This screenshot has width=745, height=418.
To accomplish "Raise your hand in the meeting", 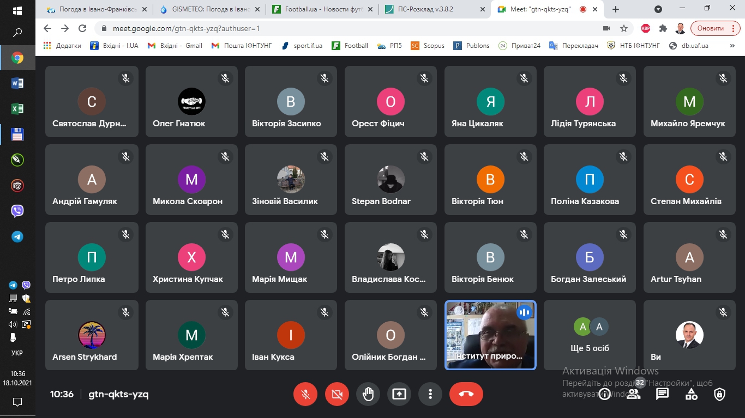I will [x=368, y=394].
